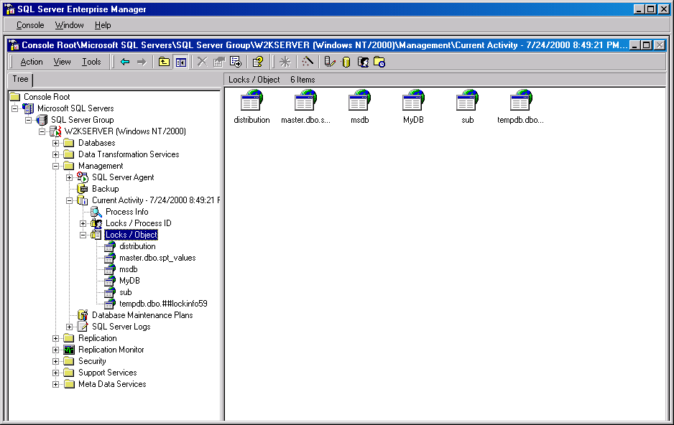This screenshot has width=674, height=425.
Task: Open the Console menu in menu bar
Action: click(x=30, y=25)
